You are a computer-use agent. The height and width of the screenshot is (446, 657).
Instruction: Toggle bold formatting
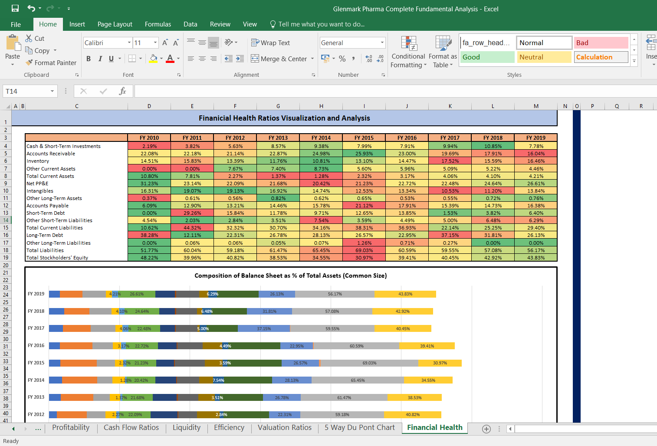coord(89,59)
